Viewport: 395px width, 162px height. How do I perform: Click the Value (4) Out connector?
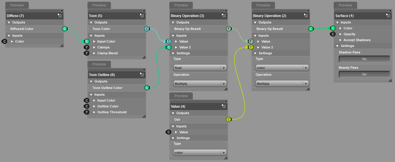(229, 119)
